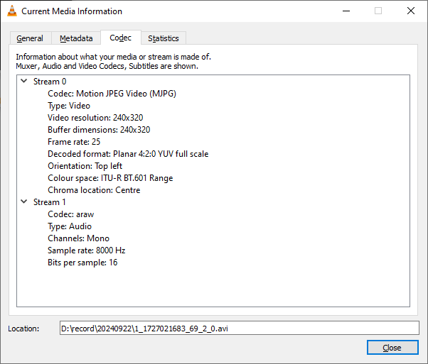Viewport: 428px width, 364px height.
Task: Switch to the General tab
Action: click(30, 38)
